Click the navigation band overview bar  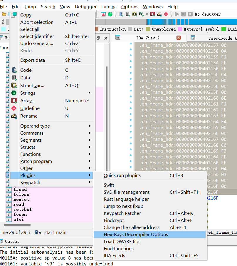(166, 22)
